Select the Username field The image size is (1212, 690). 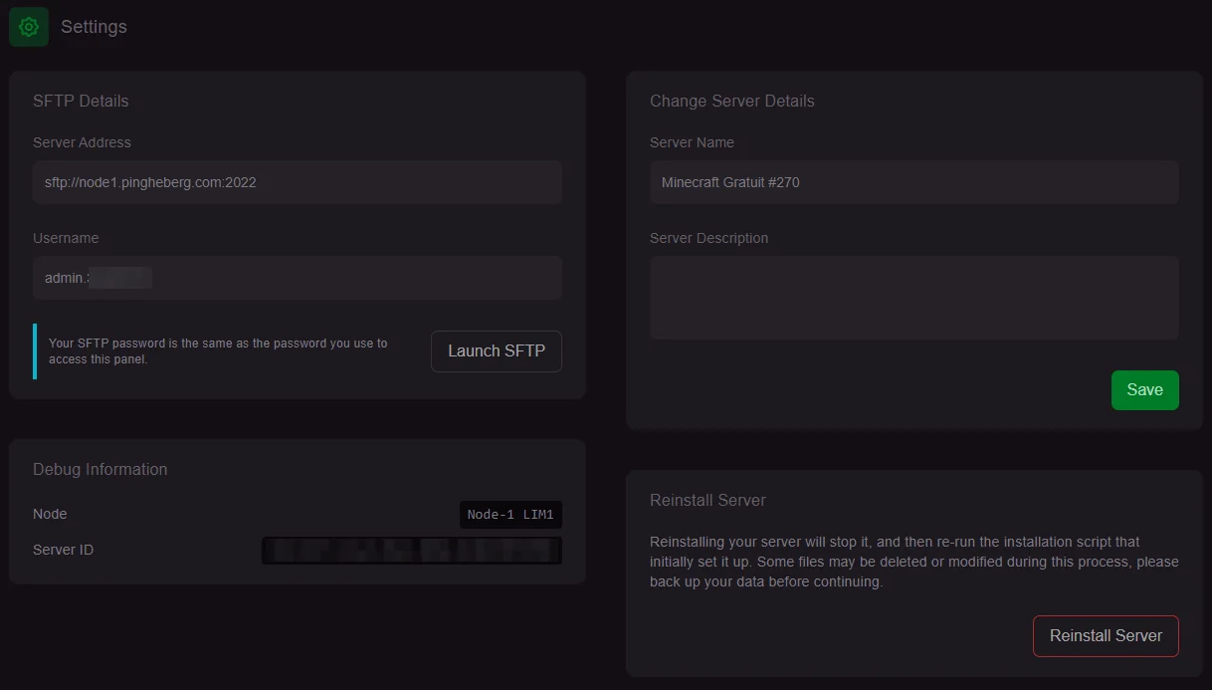(298, 278)
